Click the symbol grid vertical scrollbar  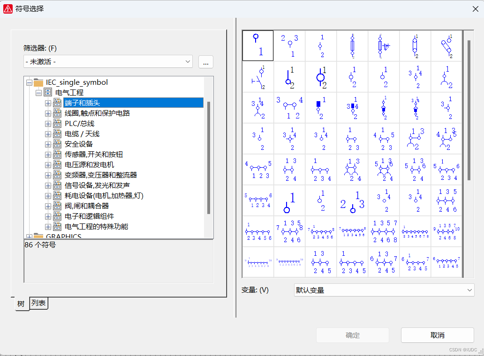pos(468,110)
